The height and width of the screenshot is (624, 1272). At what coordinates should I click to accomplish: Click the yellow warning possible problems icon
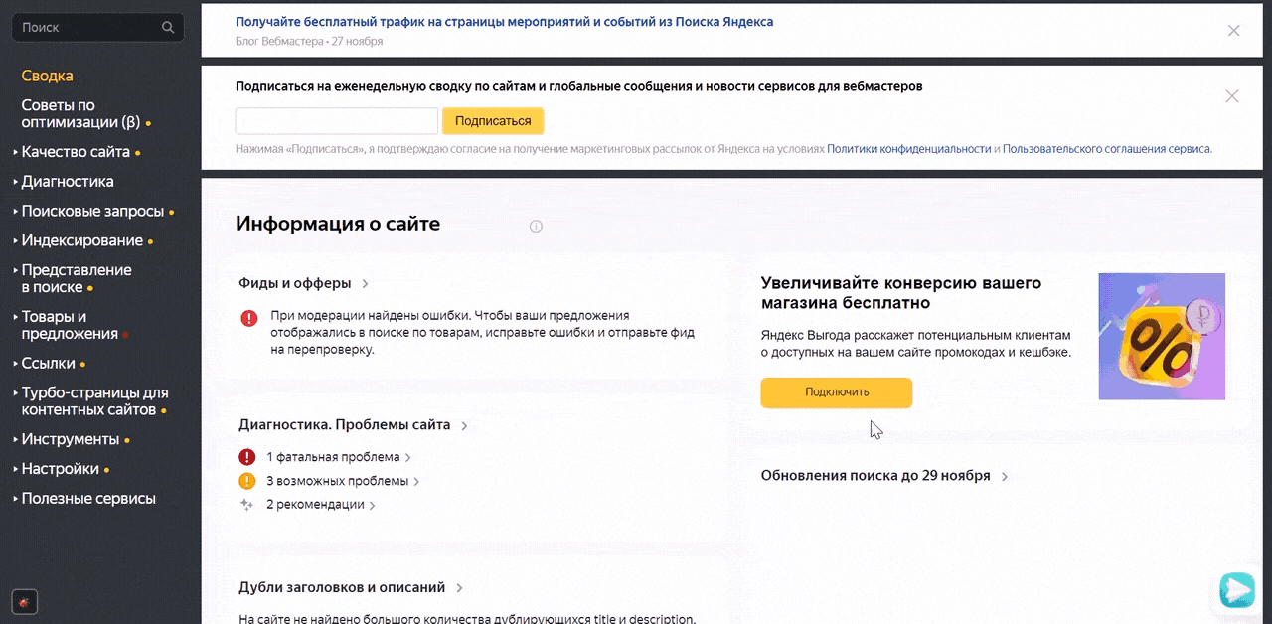(x=247, y=481)
